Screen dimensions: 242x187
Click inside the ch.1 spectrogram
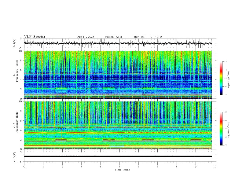click(119, 75)
